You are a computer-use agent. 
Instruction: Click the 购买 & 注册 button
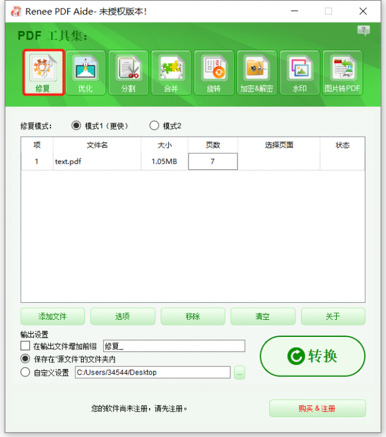[x=317, y=408]
